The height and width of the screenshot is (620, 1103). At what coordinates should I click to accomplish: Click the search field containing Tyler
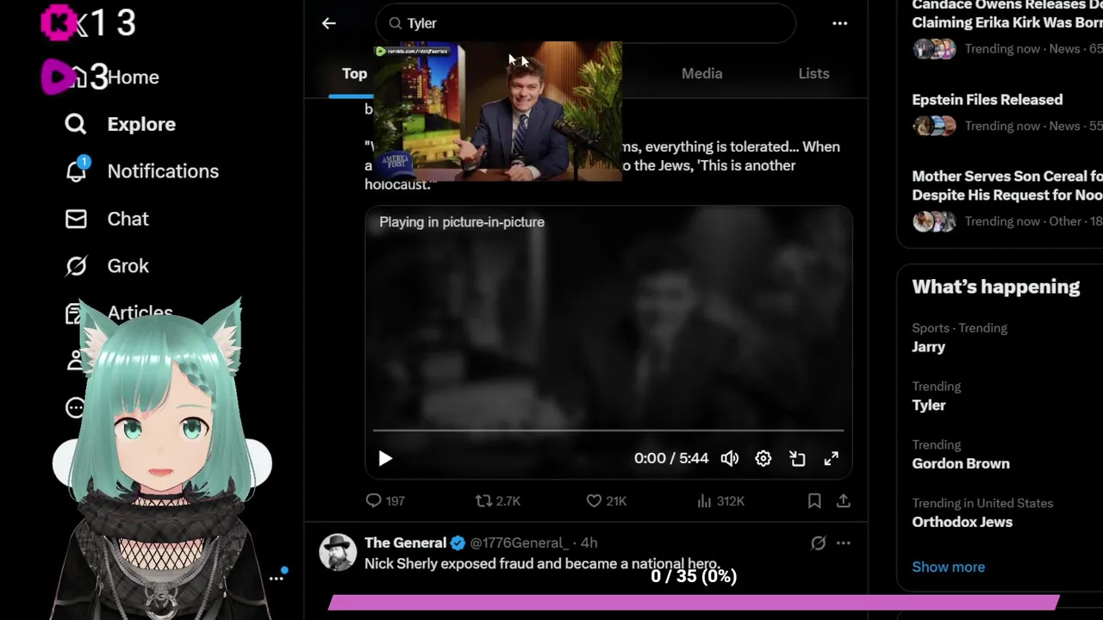pos(586,23)
